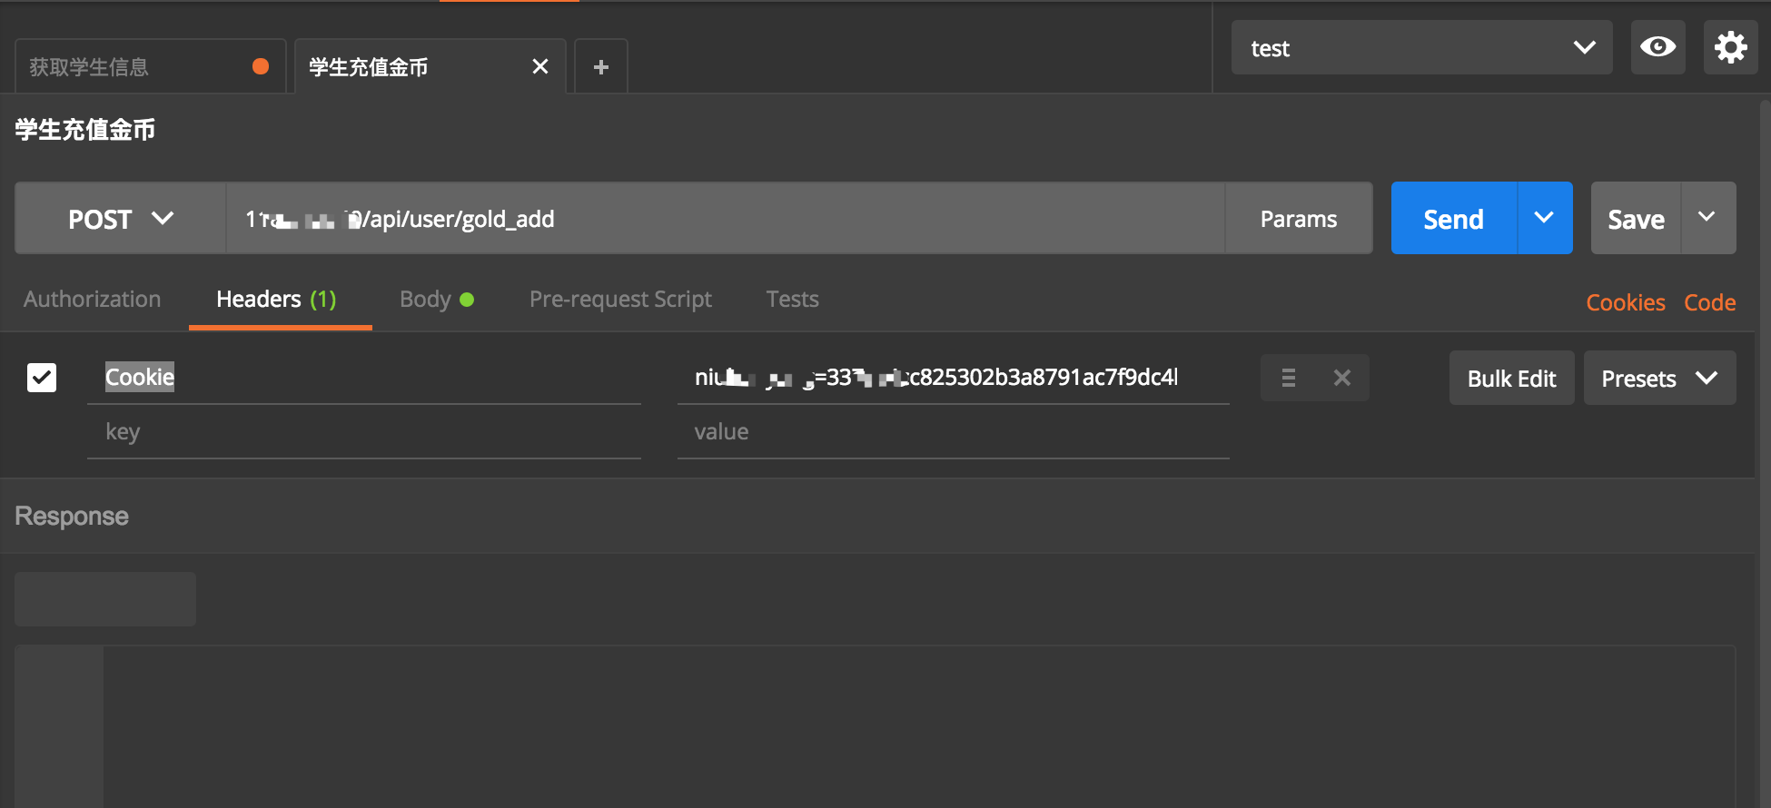1771x808 pixels.
Task: Expand the Save button arrow options
Action: click(x=1707, y=218)
